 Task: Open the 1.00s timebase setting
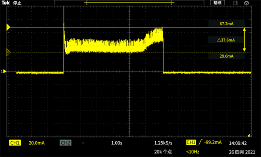point(117,143)
